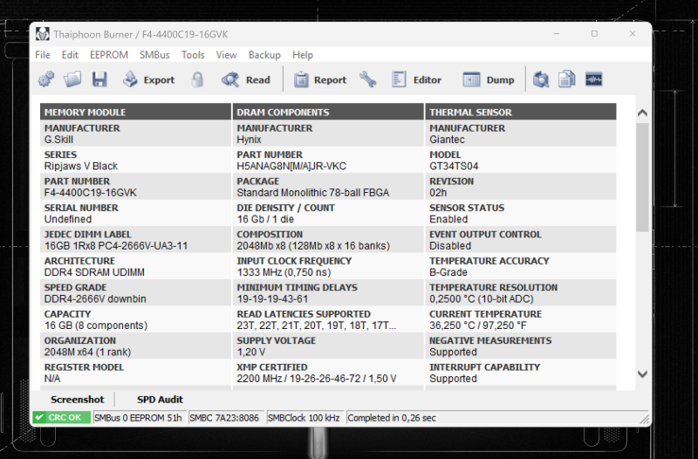
Task: Select the G.Skill manufacturer value
Action: tap(58, 140)
